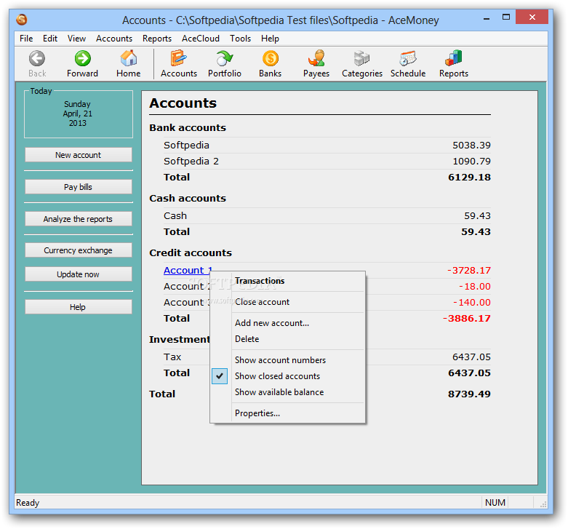Open the Schedule calendar icon
The image size is (568, 529).
point(408,58)
